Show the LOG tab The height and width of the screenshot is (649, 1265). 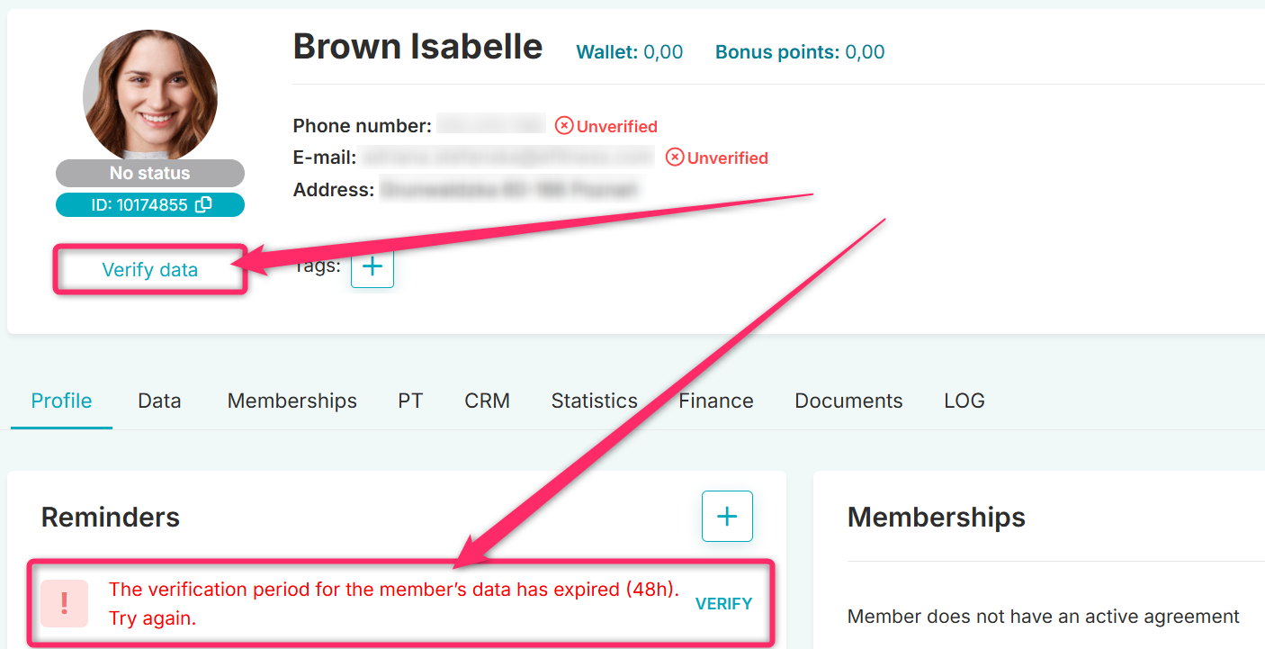click(x=964, y=401)
